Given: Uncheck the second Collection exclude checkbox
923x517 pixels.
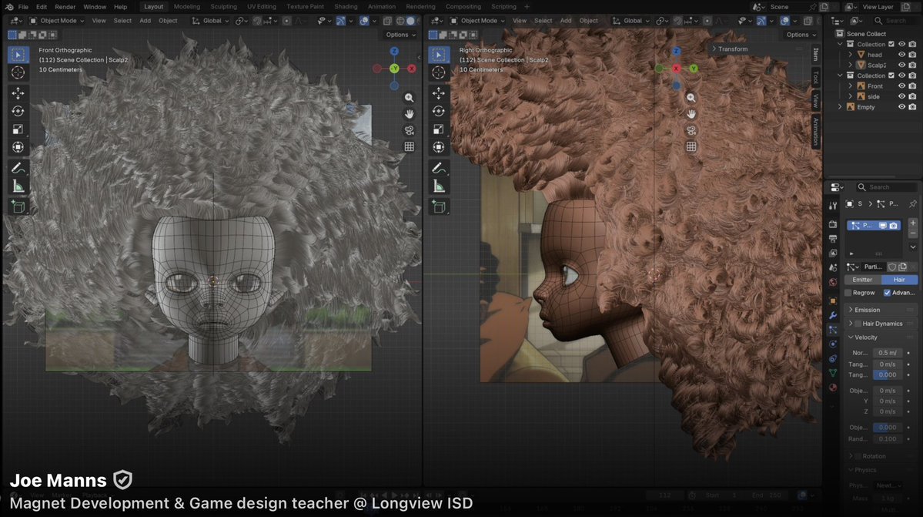Looking at the screenshot, I should click(891, 76).
